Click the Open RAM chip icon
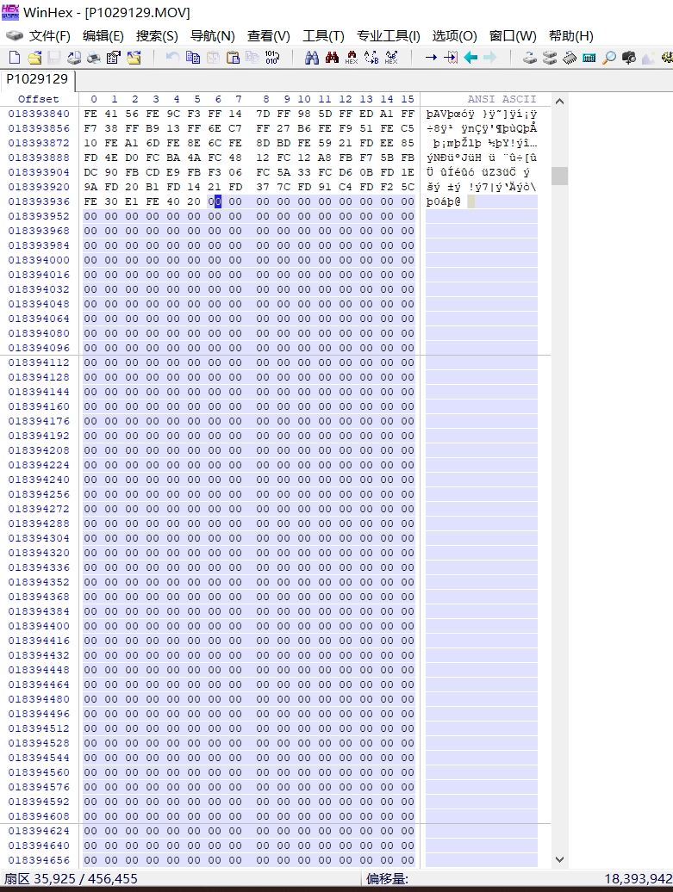The height and width of the screenshot is (892, 673). 570,58
